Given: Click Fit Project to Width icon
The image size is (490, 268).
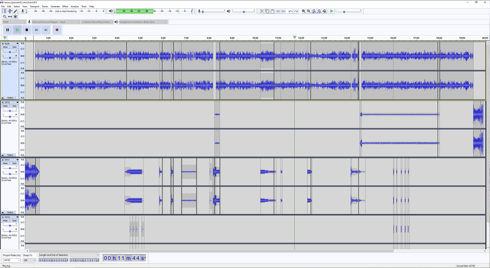Looking at the screenshot, I should [319, 11].
